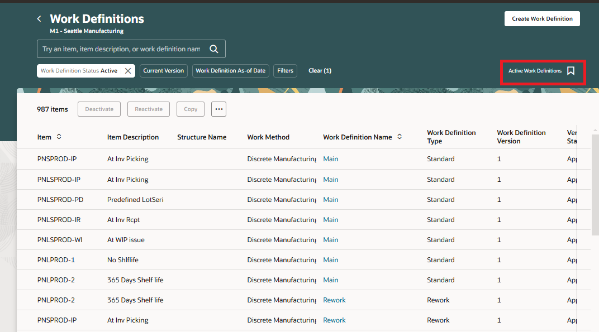Viewport: 599px width, 332px height.
Task: Click the 987 items count label
Action: (x=53, y=109)
